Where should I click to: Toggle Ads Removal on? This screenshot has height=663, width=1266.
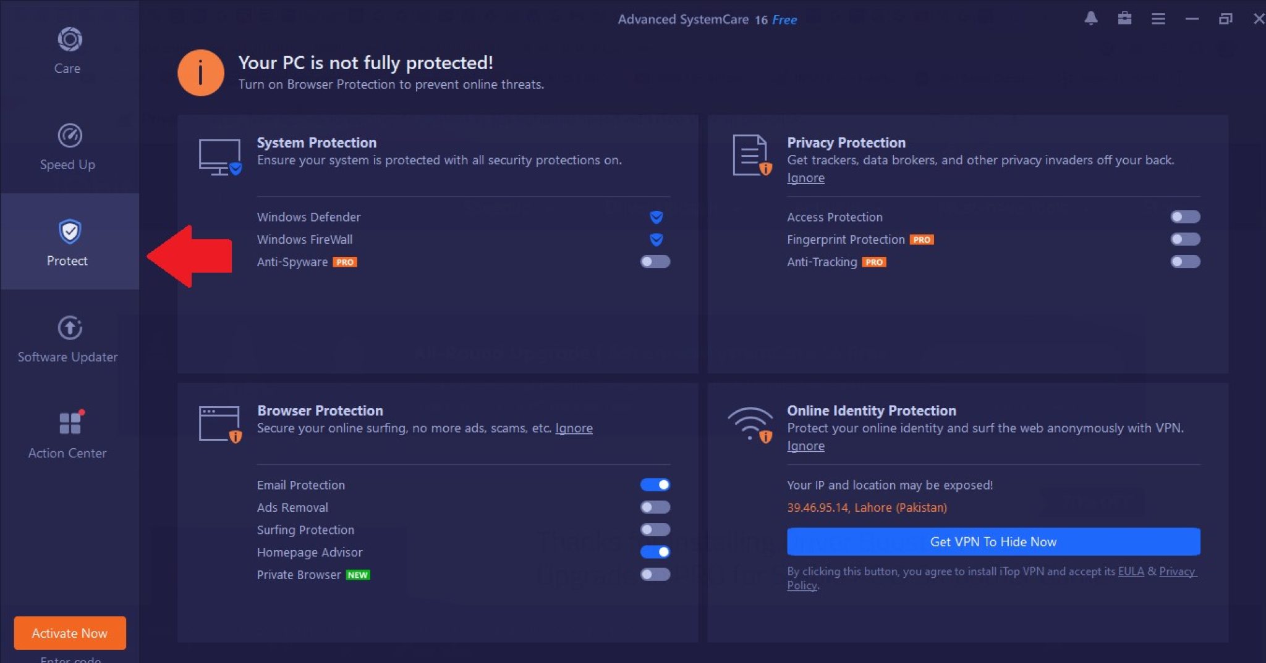656,507
